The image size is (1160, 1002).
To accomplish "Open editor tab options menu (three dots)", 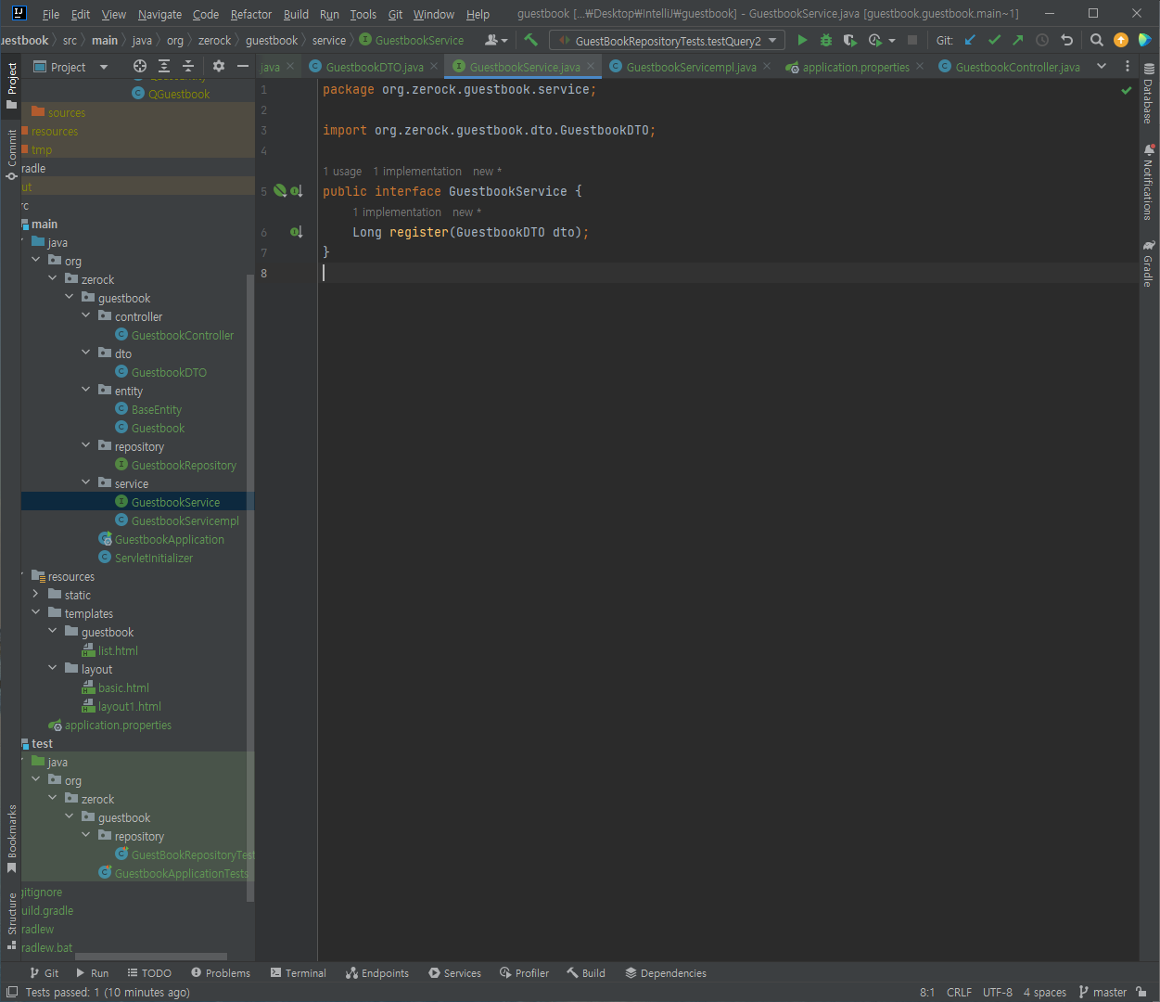I will [x=1128, y=66].
